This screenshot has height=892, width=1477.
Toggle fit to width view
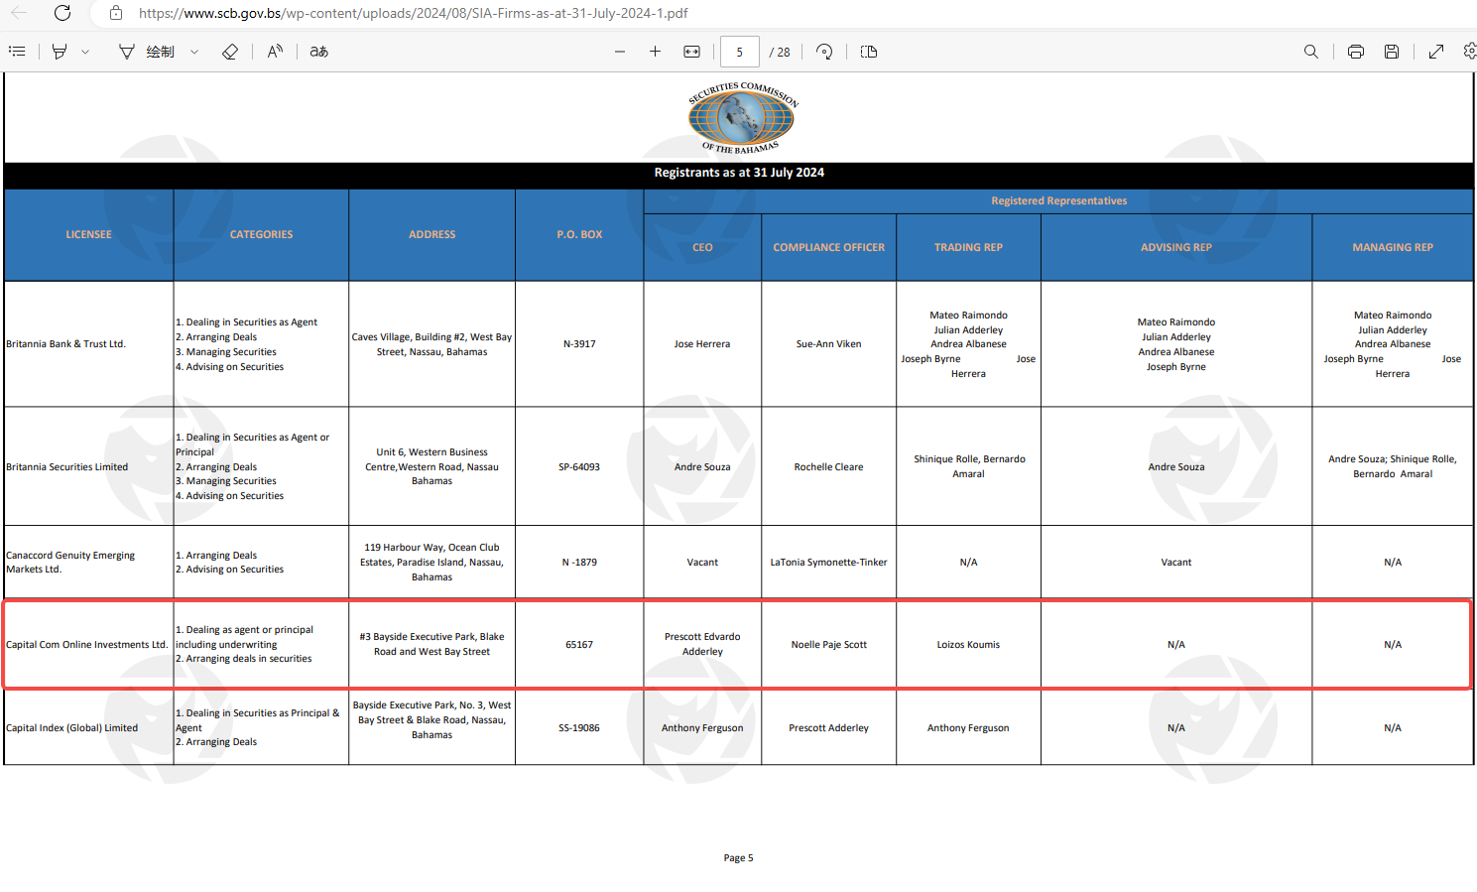[691, 52]
